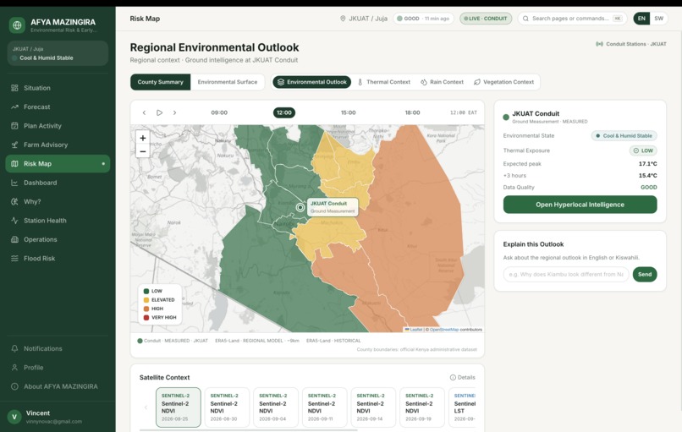Click the rain drop icon on Rain Context
The width and height of the screenshot is (682, 432).
pos(424,82)
